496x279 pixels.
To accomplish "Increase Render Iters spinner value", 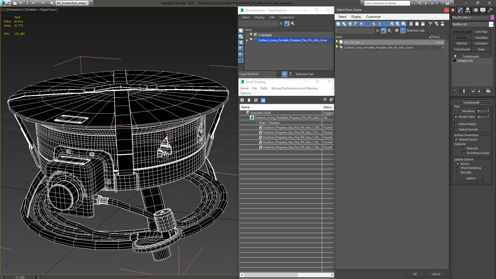I will coord(488,116).
